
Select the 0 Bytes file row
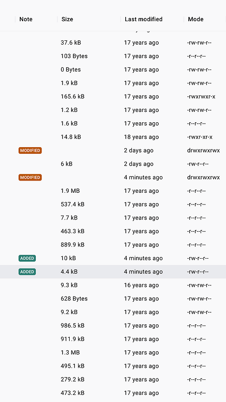click(x=113, y=70)
